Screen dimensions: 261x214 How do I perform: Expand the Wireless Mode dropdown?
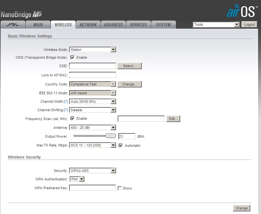pos(93,50)
